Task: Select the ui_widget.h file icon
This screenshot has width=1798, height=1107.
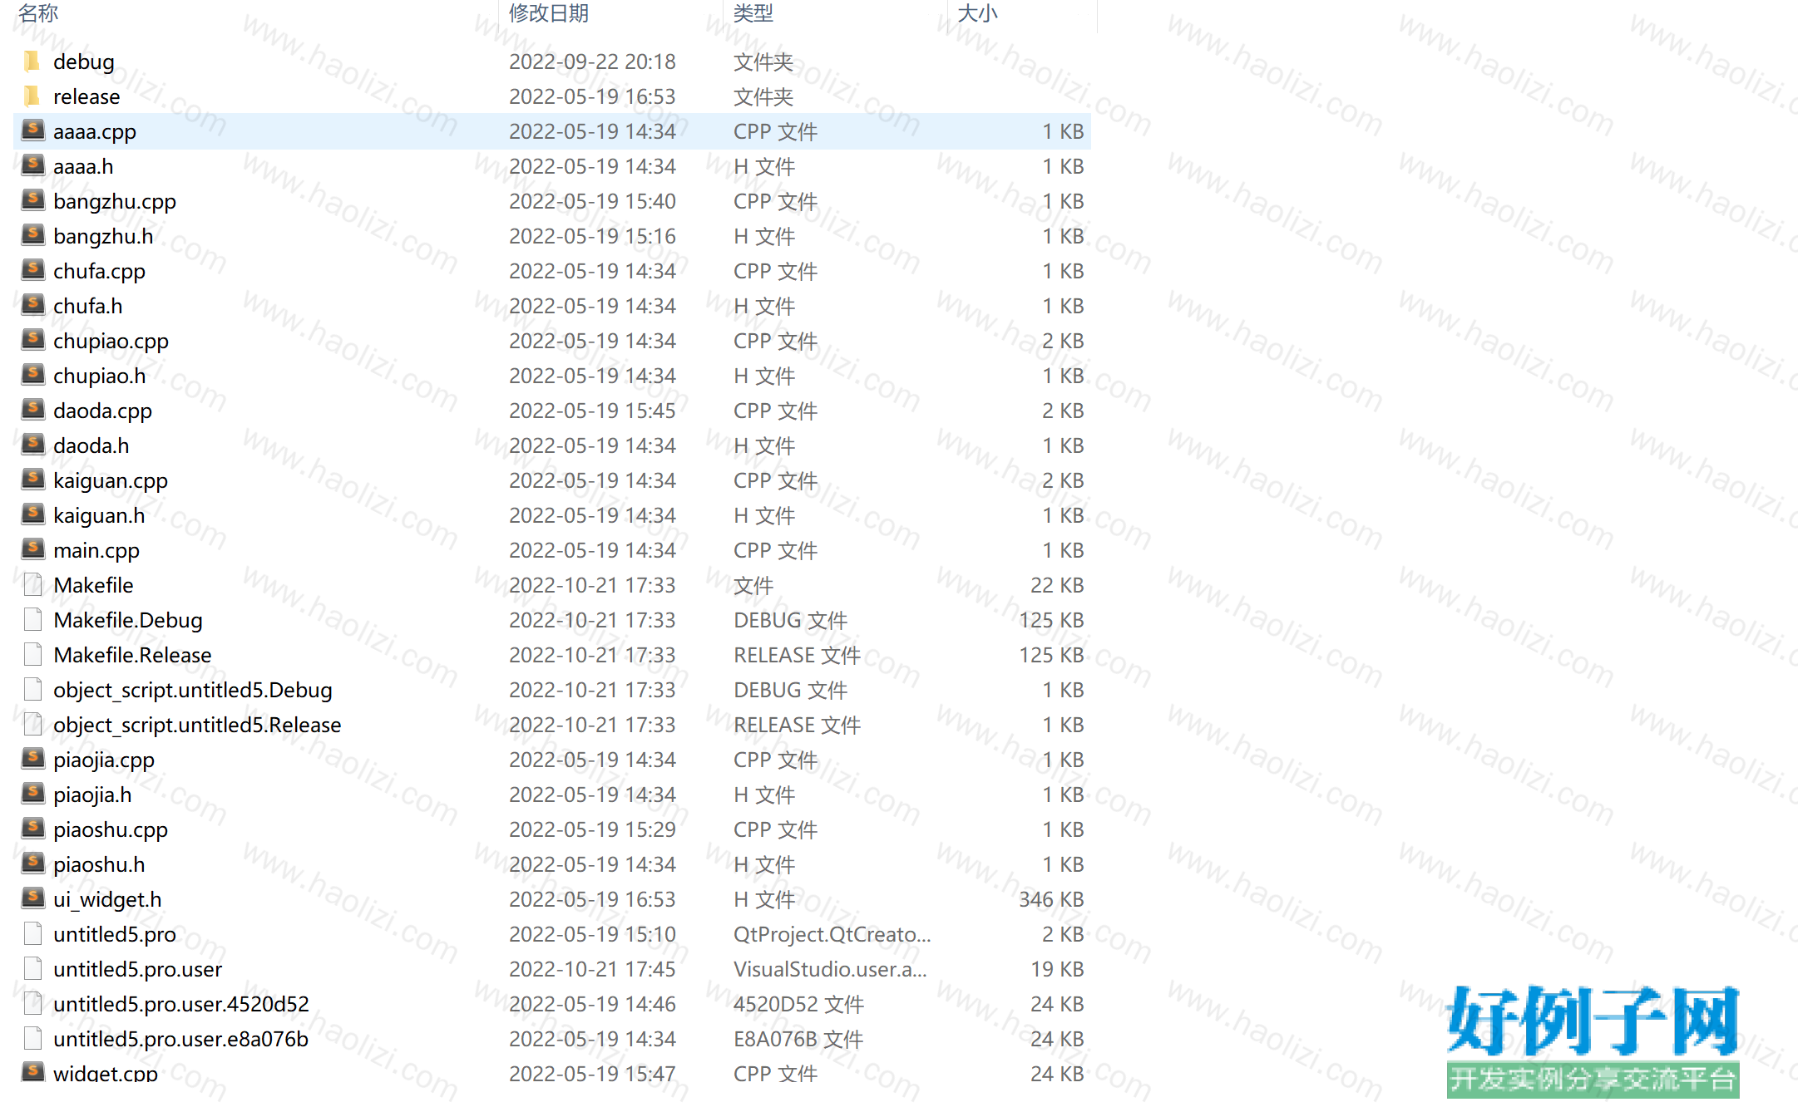Action: coord(32,898)
